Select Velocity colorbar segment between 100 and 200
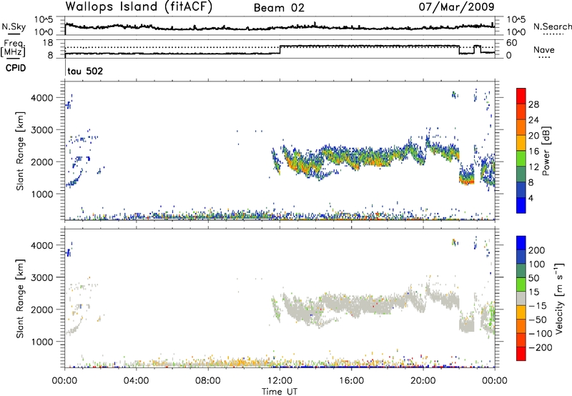This screenshot has width=572, height=396. (521, 257)
